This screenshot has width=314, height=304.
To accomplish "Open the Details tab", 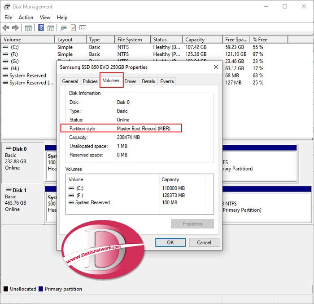I will point(148,81).
